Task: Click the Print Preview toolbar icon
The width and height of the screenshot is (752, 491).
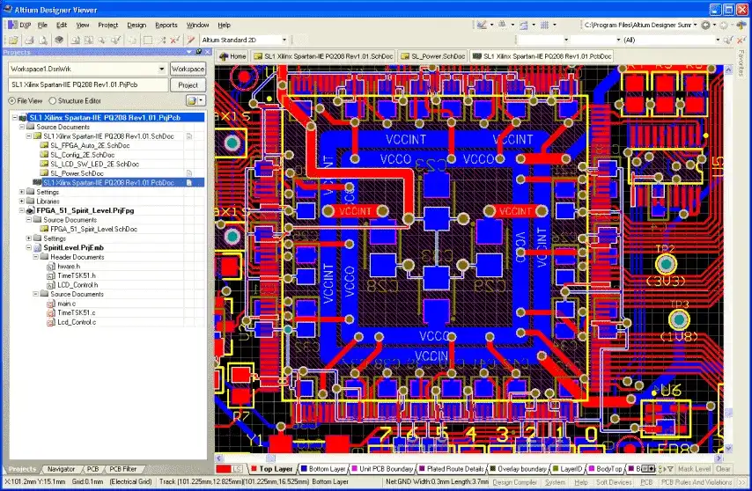Action: pyautogui.click(x=43, y=40)
